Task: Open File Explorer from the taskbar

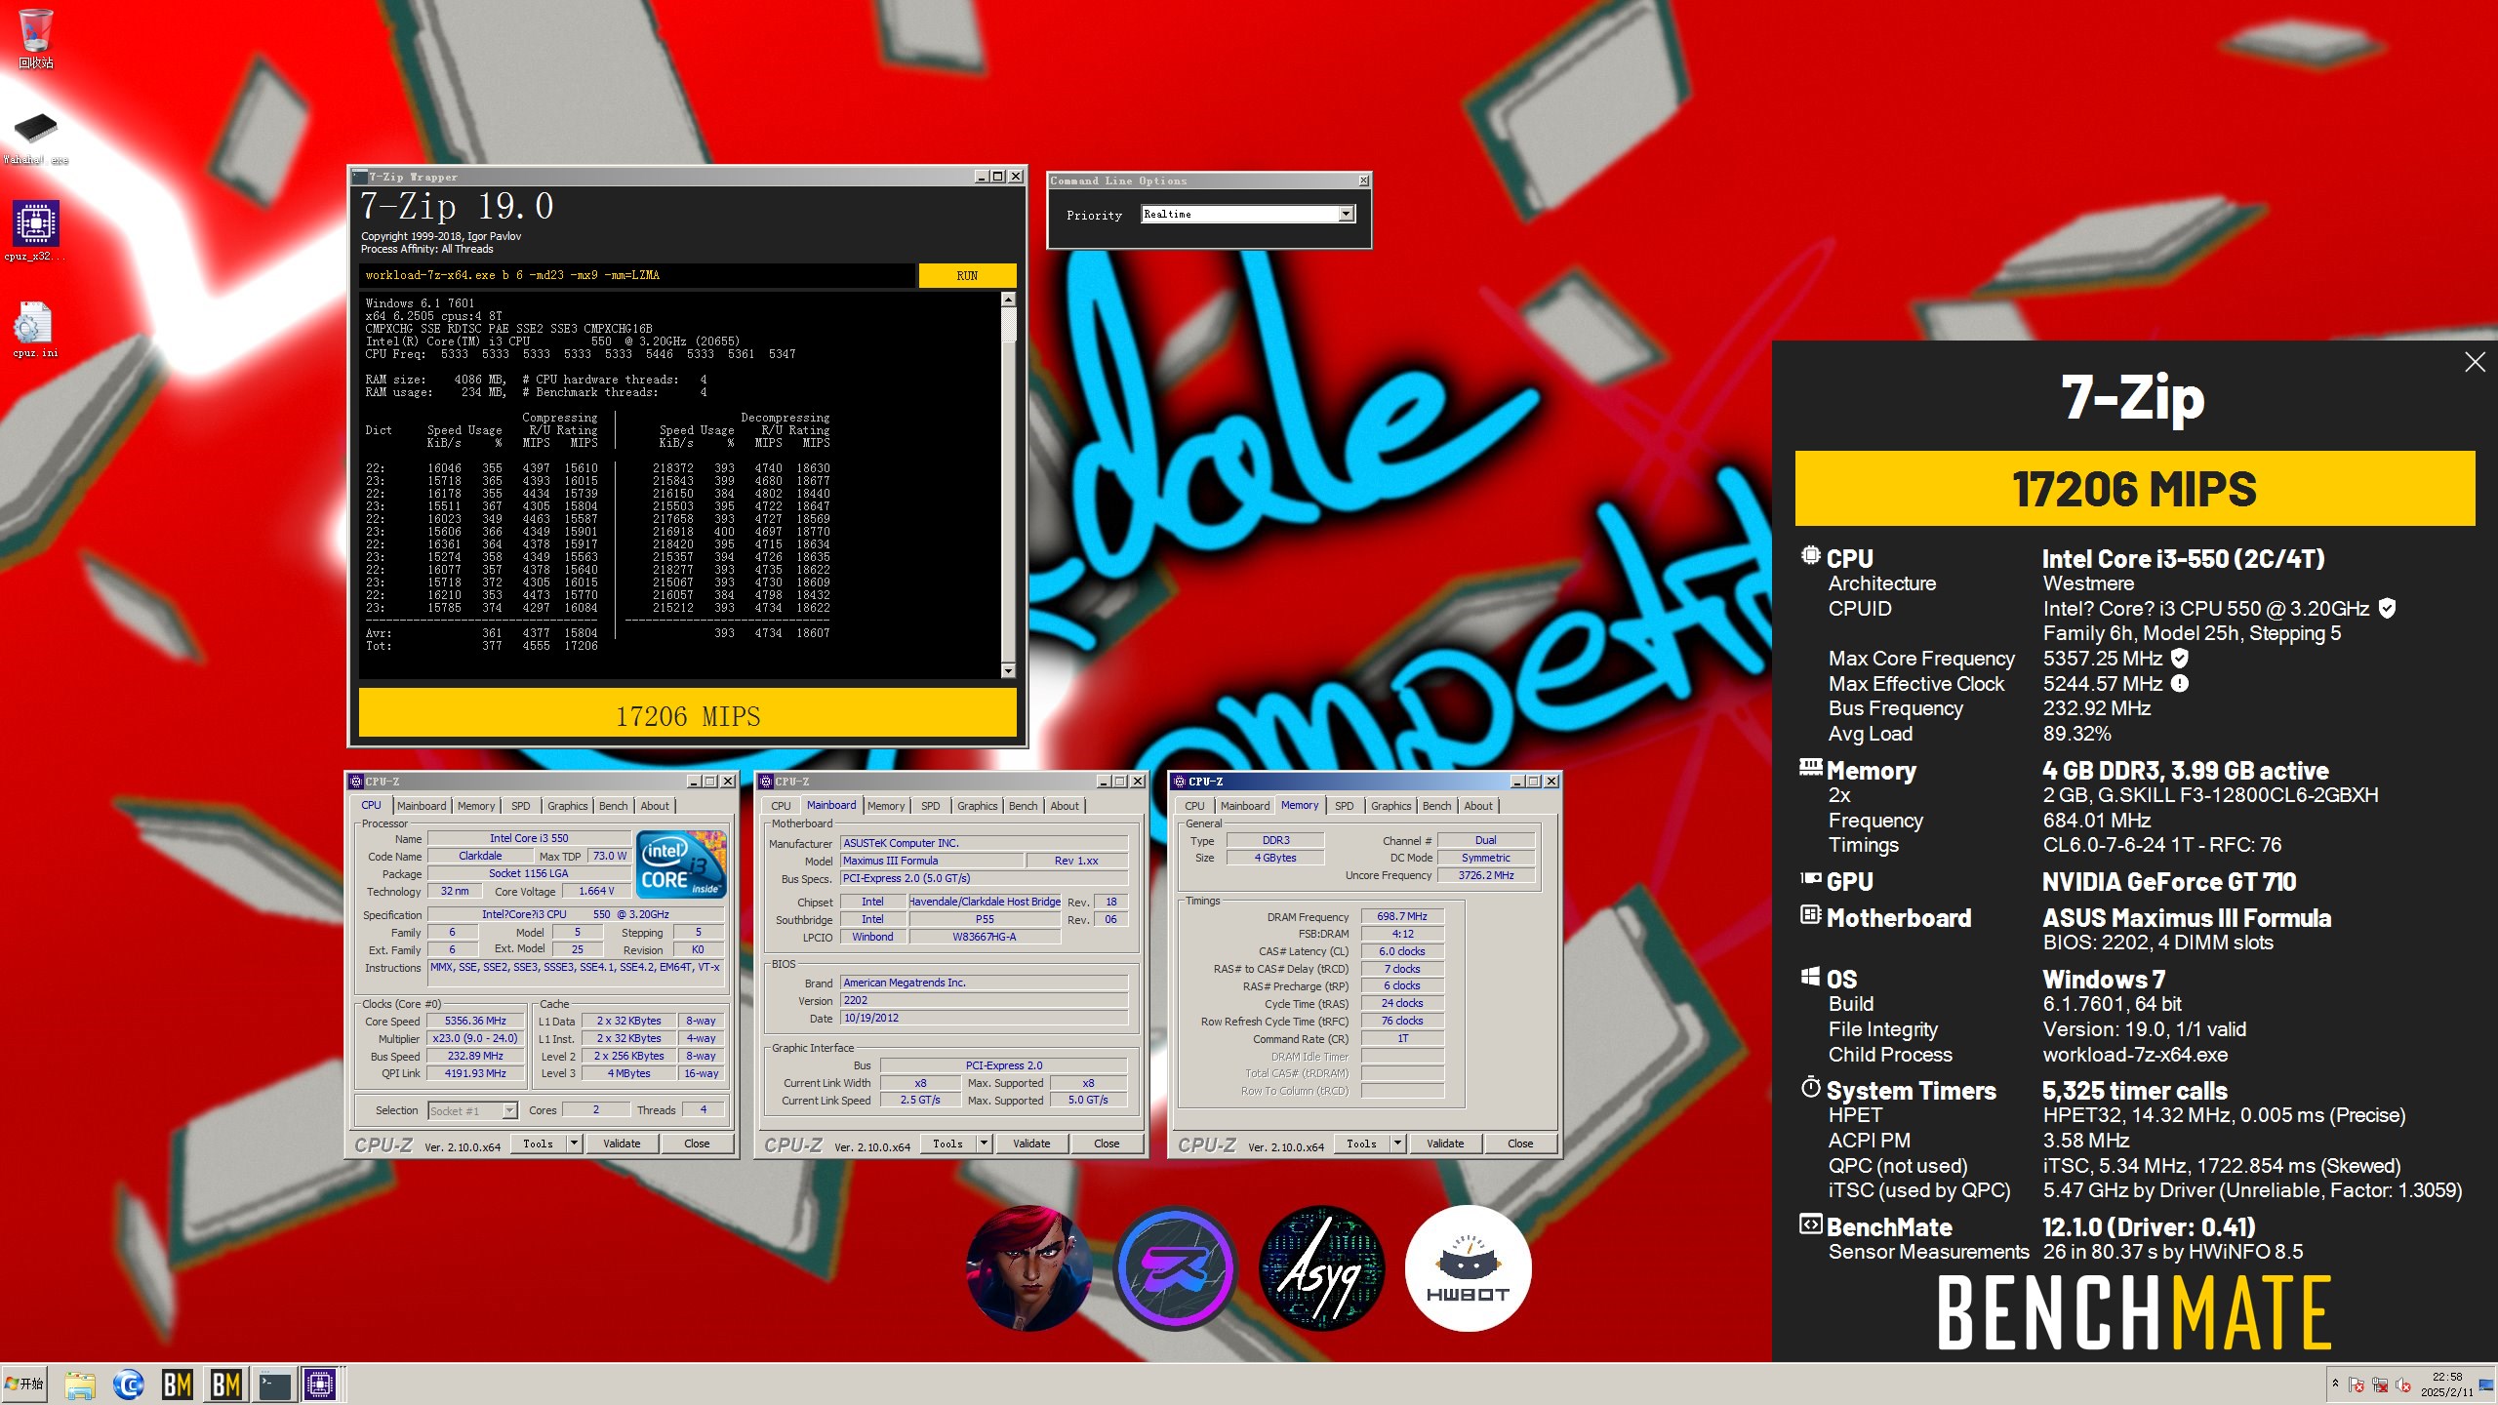Action: click(80, 1385)
